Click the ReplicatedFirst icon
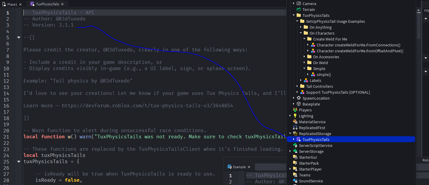 (x=295, y=128)
